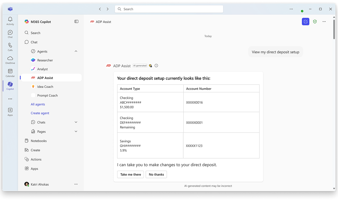Click the Take me there button
This screenshot has height=201, width=338.
(131, 175)
